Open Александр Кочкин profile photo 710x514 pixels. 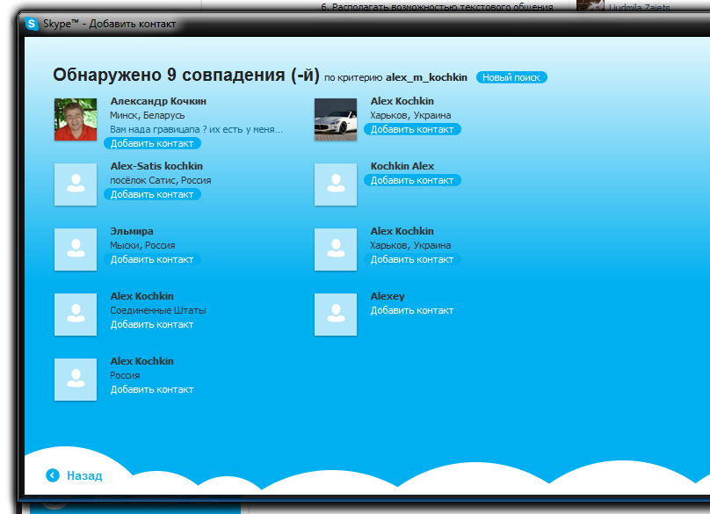tap(76, 119)
